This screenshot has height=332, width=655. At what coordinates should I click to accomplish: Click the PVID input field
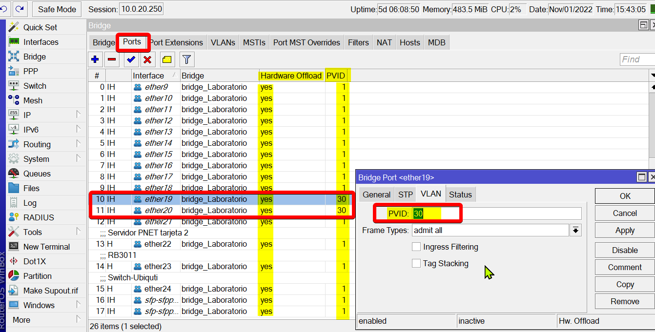coord(496,214)
